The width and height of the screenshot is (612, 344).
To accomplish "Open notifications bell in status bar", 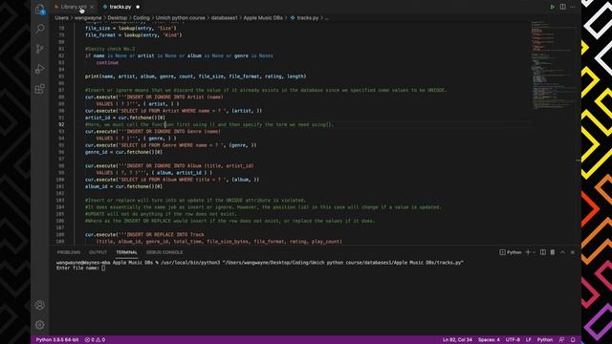I will click(x=573, y=340).
